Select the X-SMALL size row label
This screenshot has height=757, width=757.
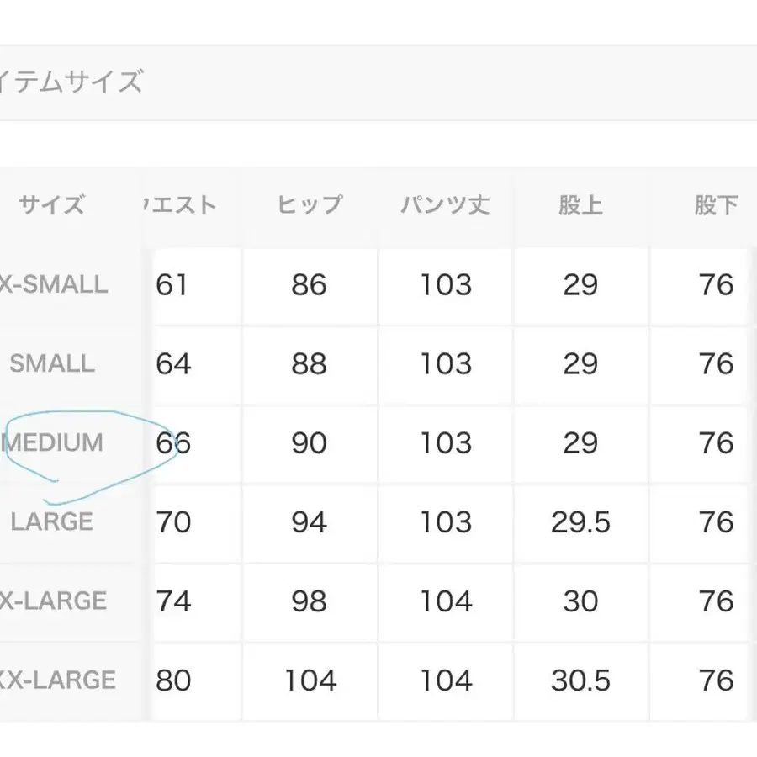click(x=54, y=284)
